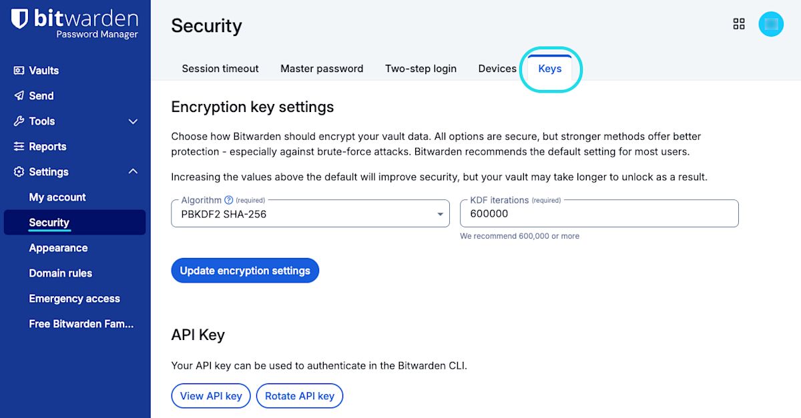Open the account avatar menu
Viewport: 801px width, 418px height.
771,23
